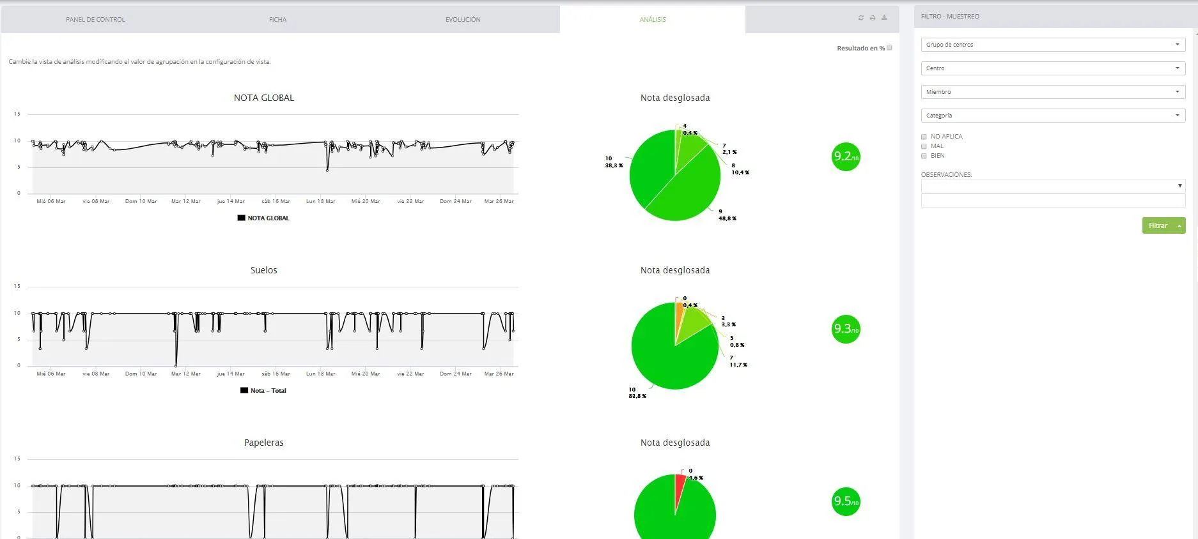Click the refresh icon in the tab bar
Screen dimensions: 1198x539
click(861, 18)
